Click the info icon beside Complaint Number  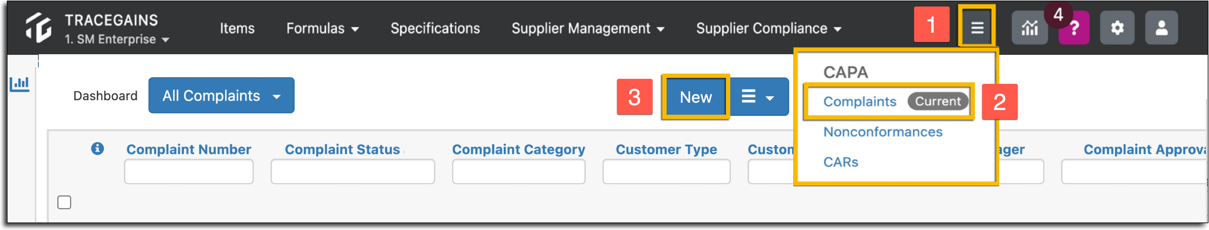[x=97, y=148]
